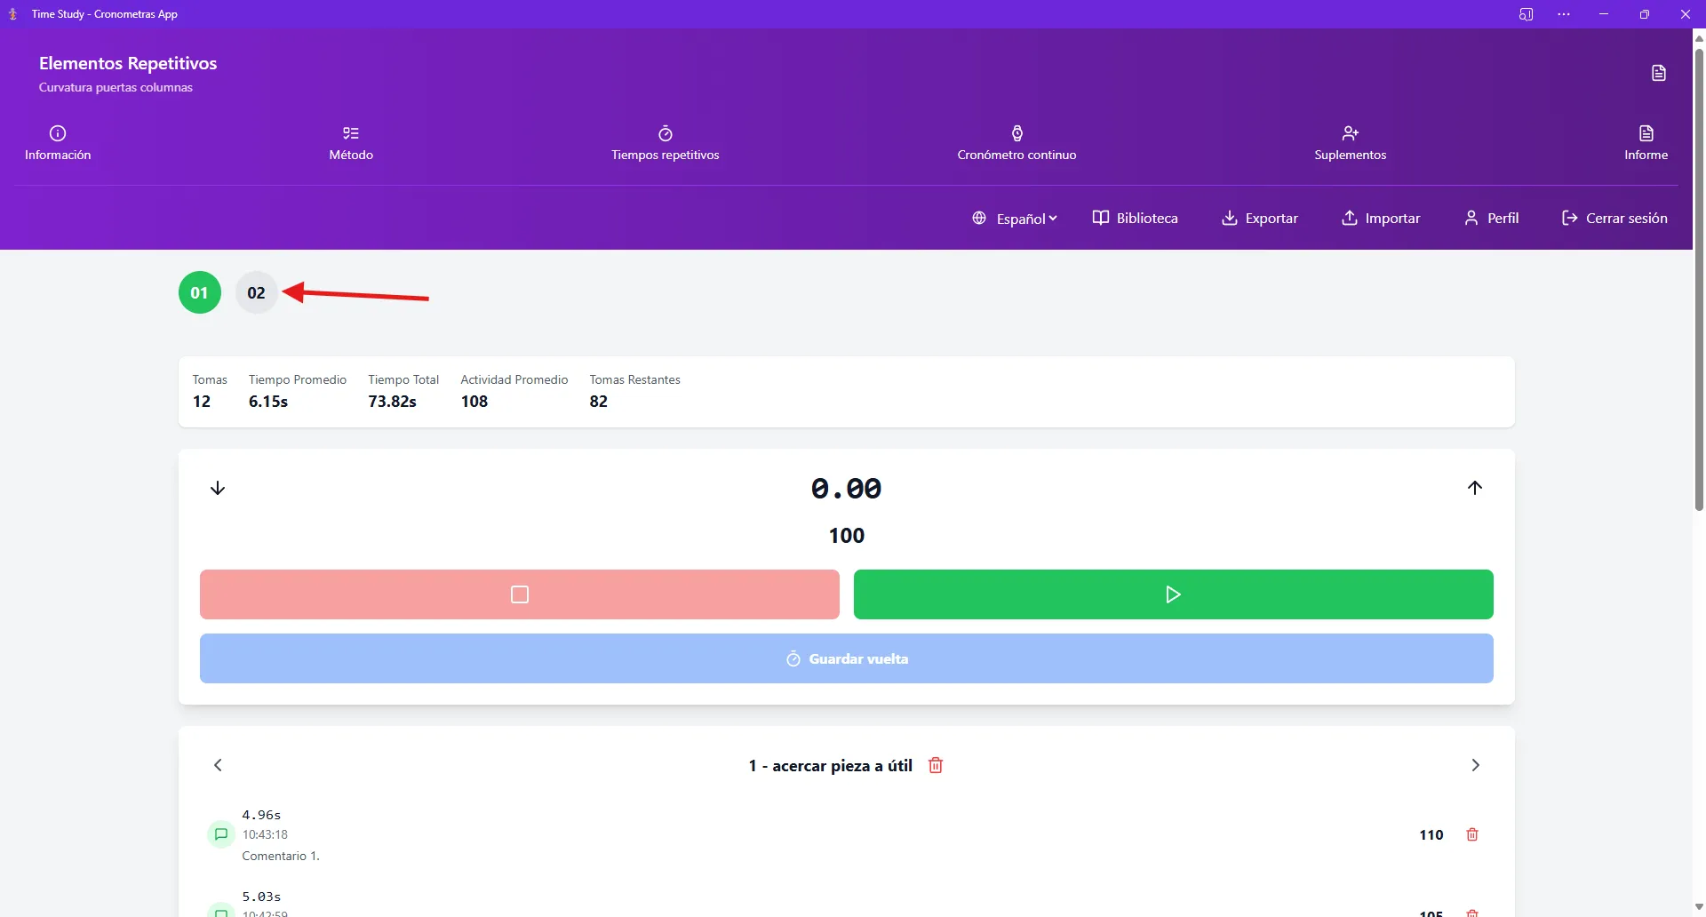This screenshot has width=1706, height=917.
Task: Click the Tomas Restantes value 82
Action: (x=599, y=402)
